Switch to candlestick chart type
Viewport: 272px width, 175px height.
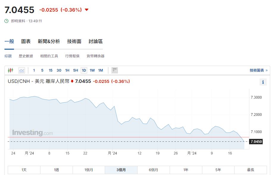coord(11,70)
